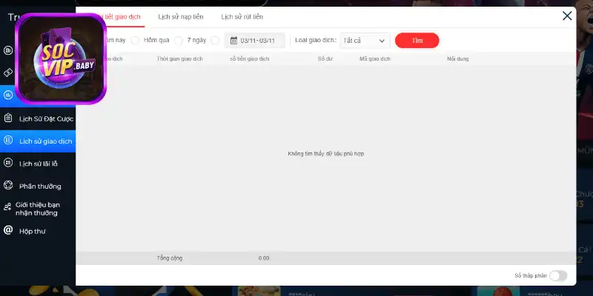Select the Hôm qua radio button

(135, 41)
